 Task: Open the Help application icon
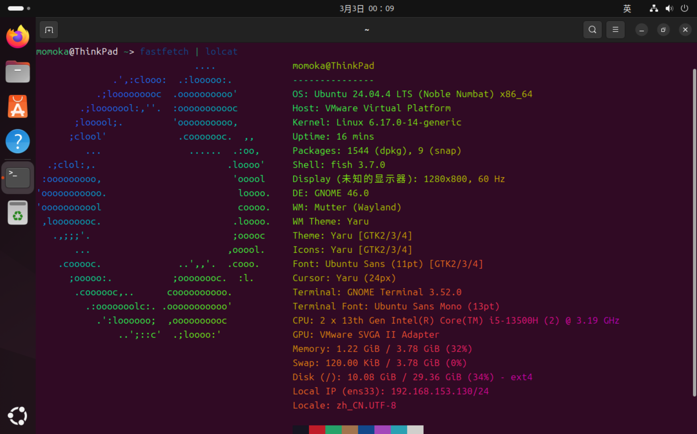pyautogui.click(x=18, y=141)
